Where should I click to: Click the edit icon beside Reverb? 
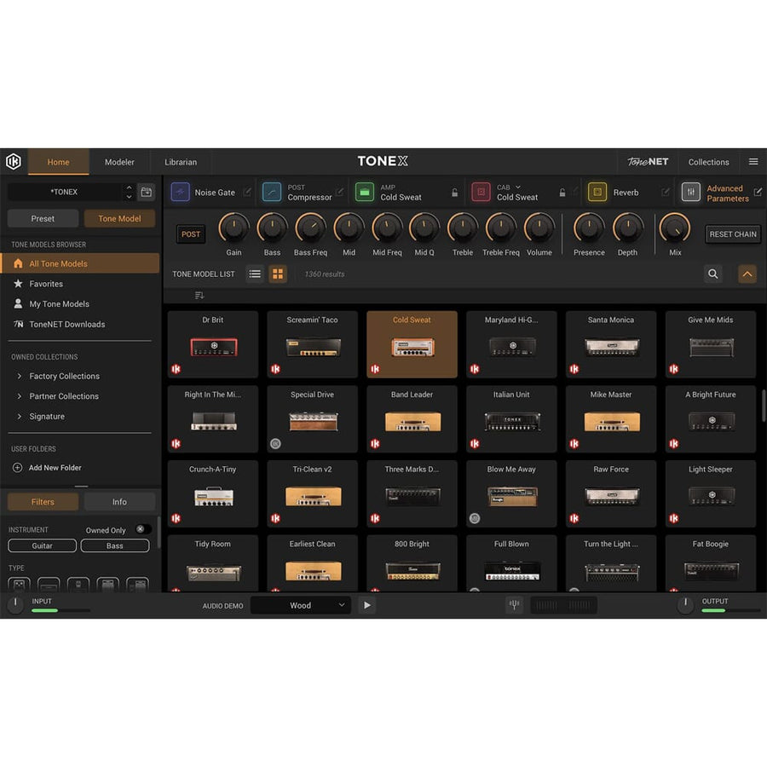(666, 192)
